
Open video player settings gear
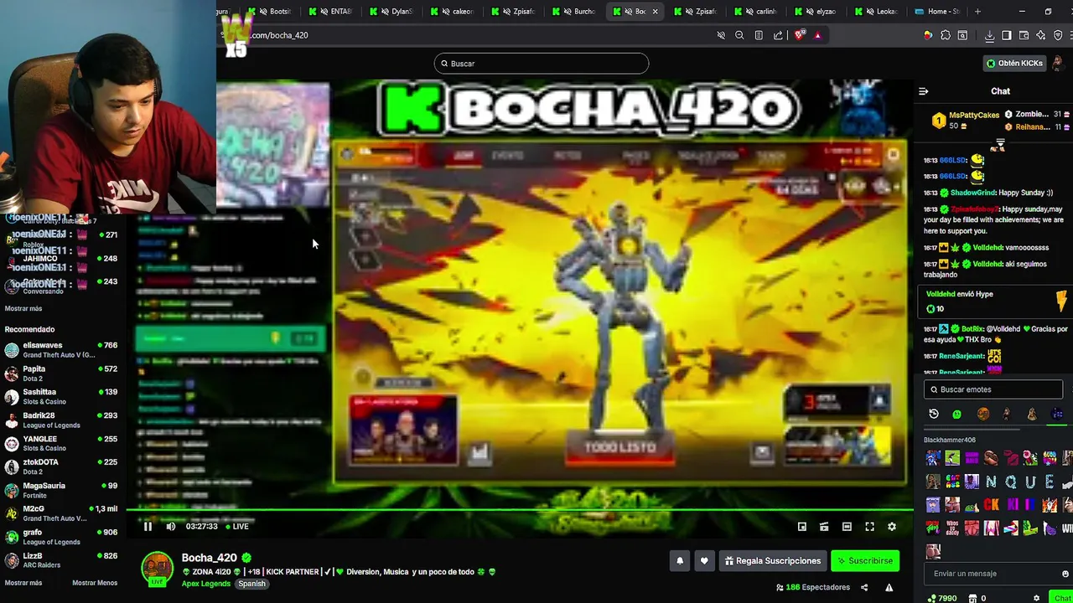(892, 527)
